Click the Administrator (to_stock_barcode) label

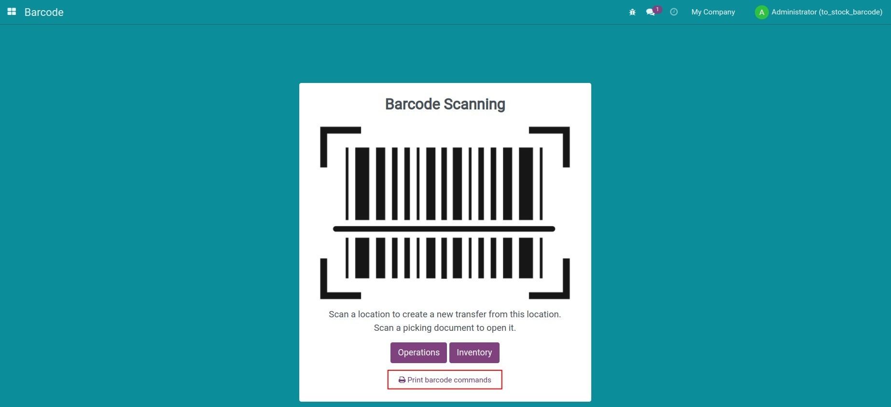[x=825, y=12]
